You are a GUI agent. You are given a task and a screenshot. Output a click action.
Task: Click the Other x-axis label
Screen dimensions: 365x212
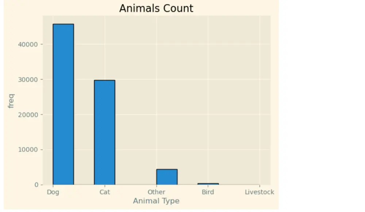pyautogui.click(x=157, y=192)
